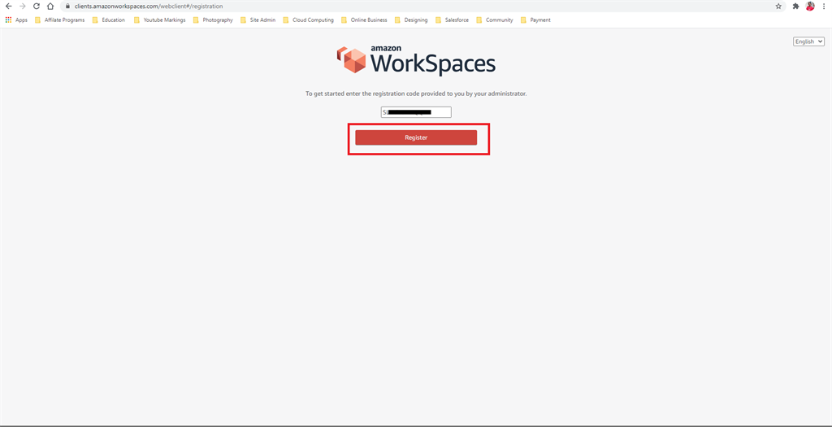Open the Payment bookmark folder
The height and width of the screenshot is (427, 832).
tap(535, 20)
